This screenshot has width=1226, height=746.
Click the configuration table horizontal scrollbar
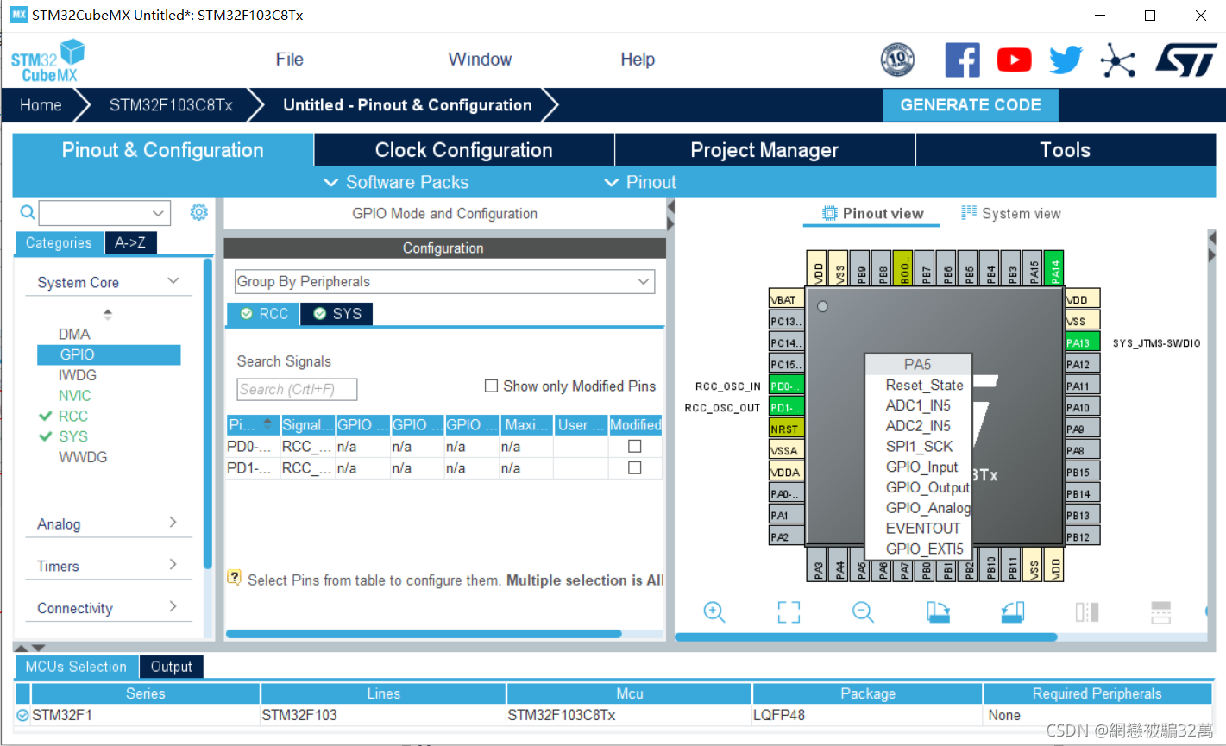pos(423,634)
